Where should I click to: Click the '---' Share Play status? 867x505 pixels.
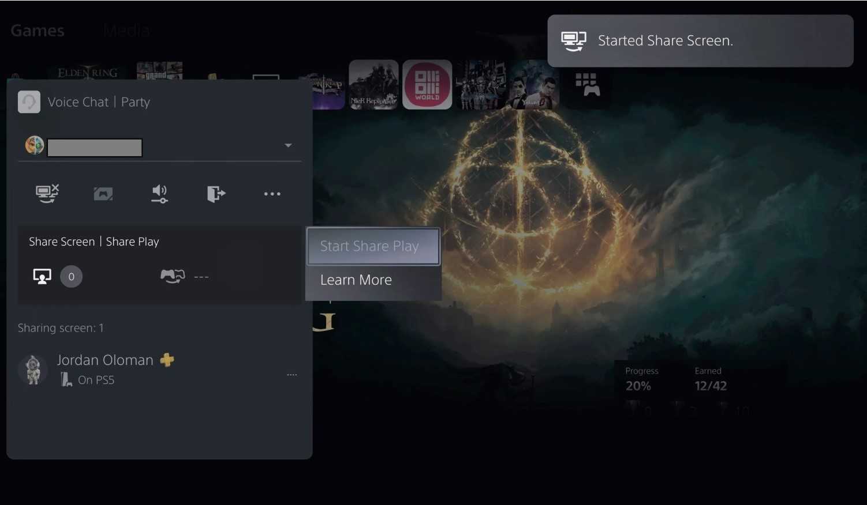(201, 277)
